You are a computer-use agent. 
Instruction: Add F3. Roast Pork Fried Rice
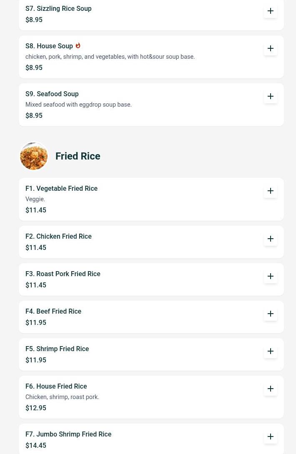271,276
